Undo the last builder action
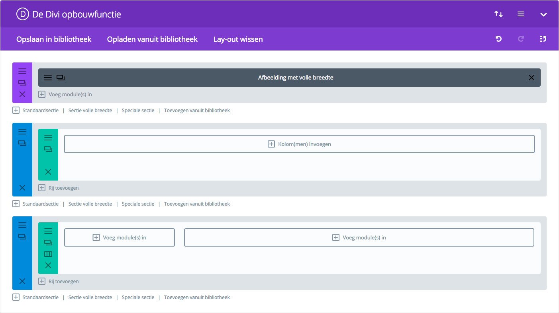This screenshot has height=313, width=559. click(x=498, y=39)
